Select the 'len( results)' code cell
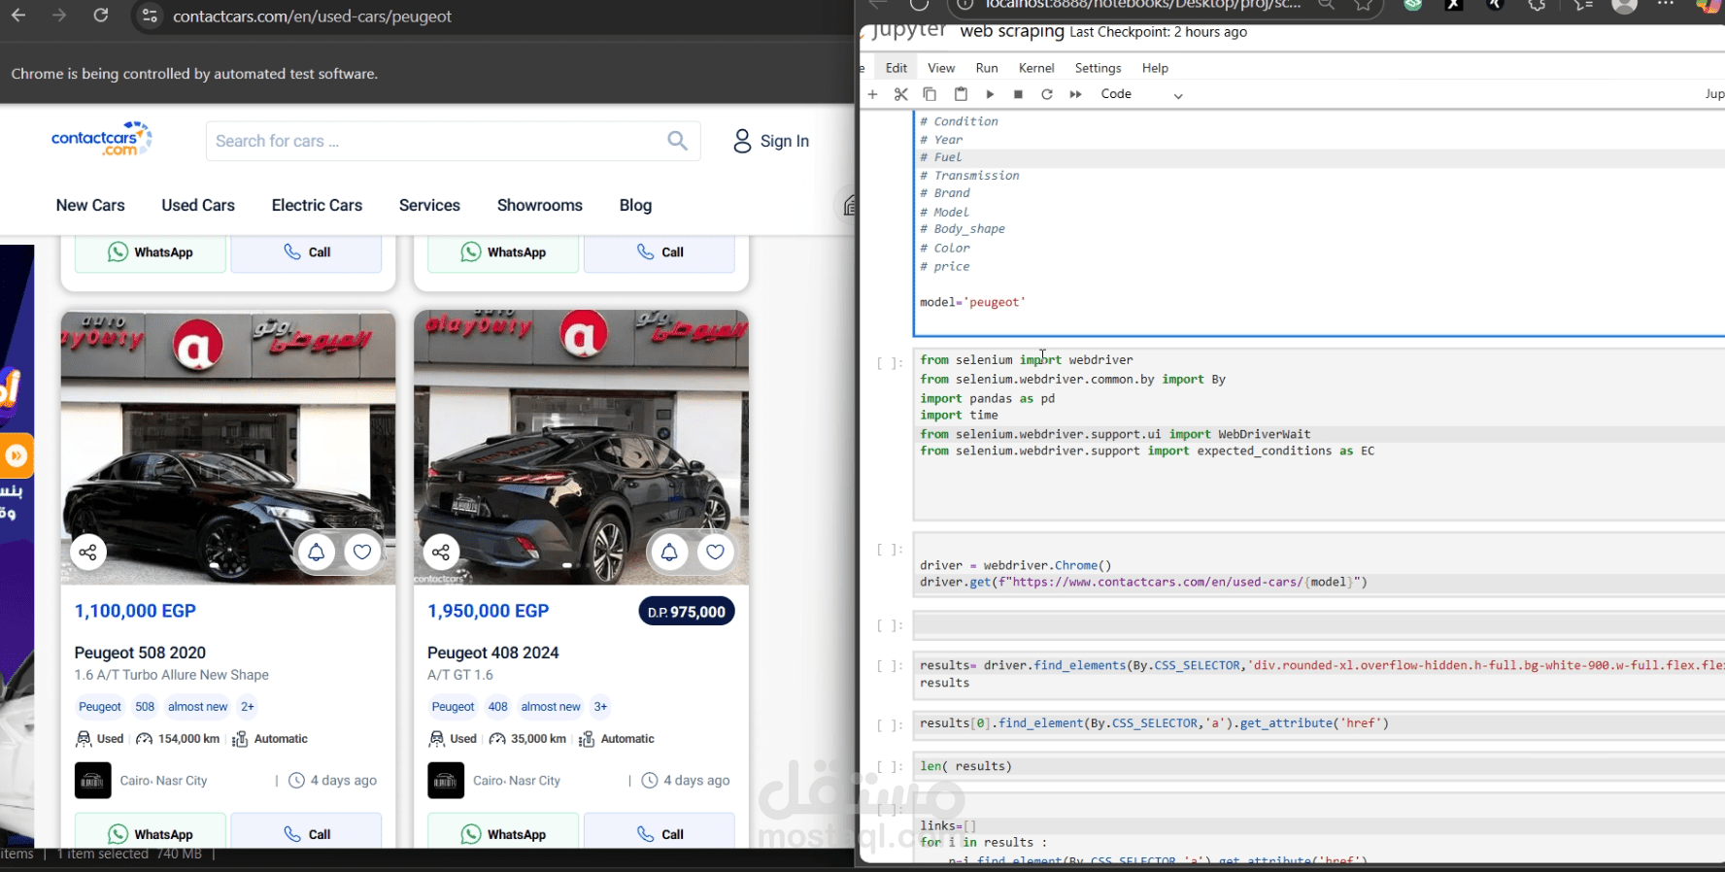The height and width of the screenshot is (872, 1725). (1319, 766)
